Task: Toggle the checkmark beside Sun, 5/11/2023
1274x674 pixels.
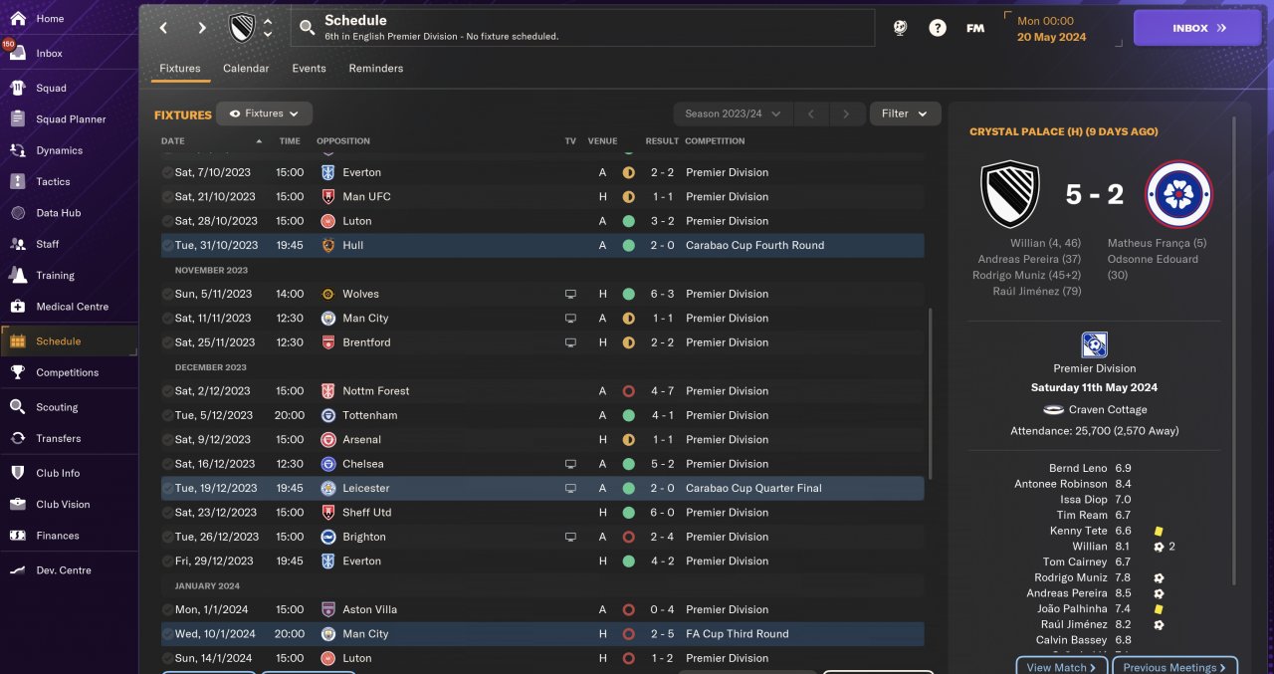Action: (x=167, y=294)
